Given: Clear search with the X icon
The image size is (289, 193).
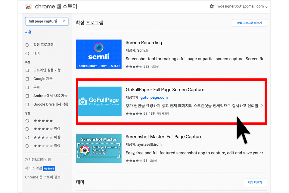Looking at the screenshot, I should tap(64, 21).
